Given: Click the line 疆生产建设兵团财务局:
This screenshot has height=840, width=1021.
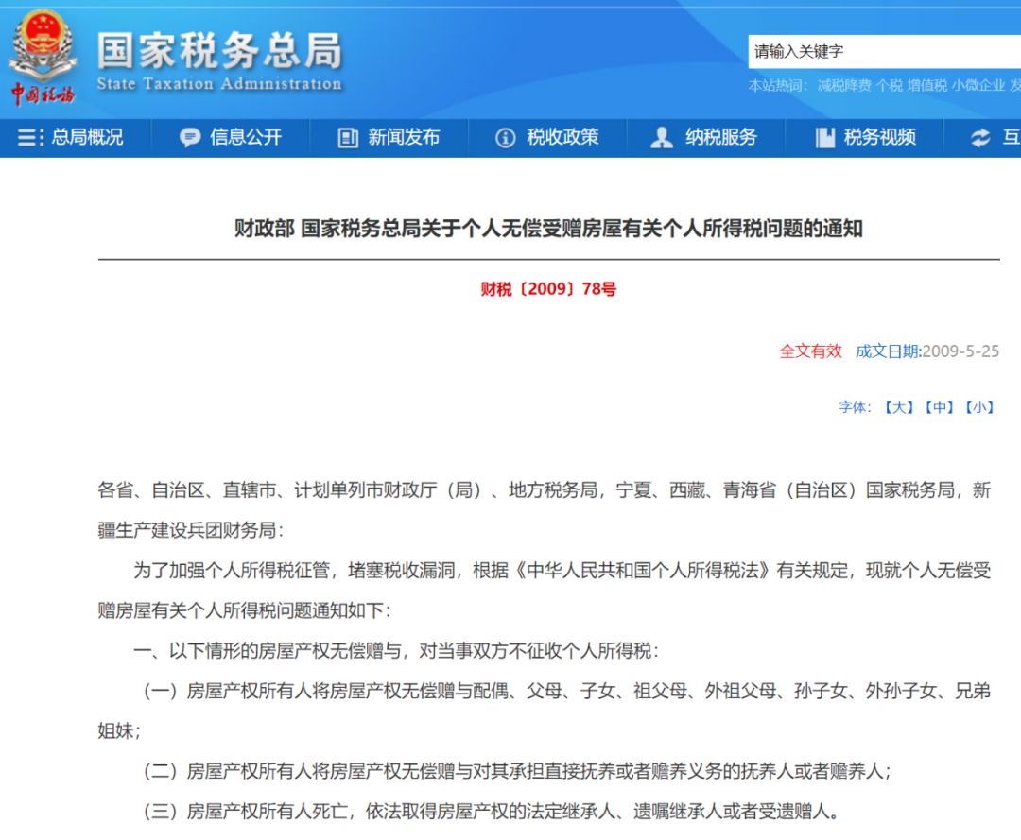Looking at the screenshot, I should point(191,530).
